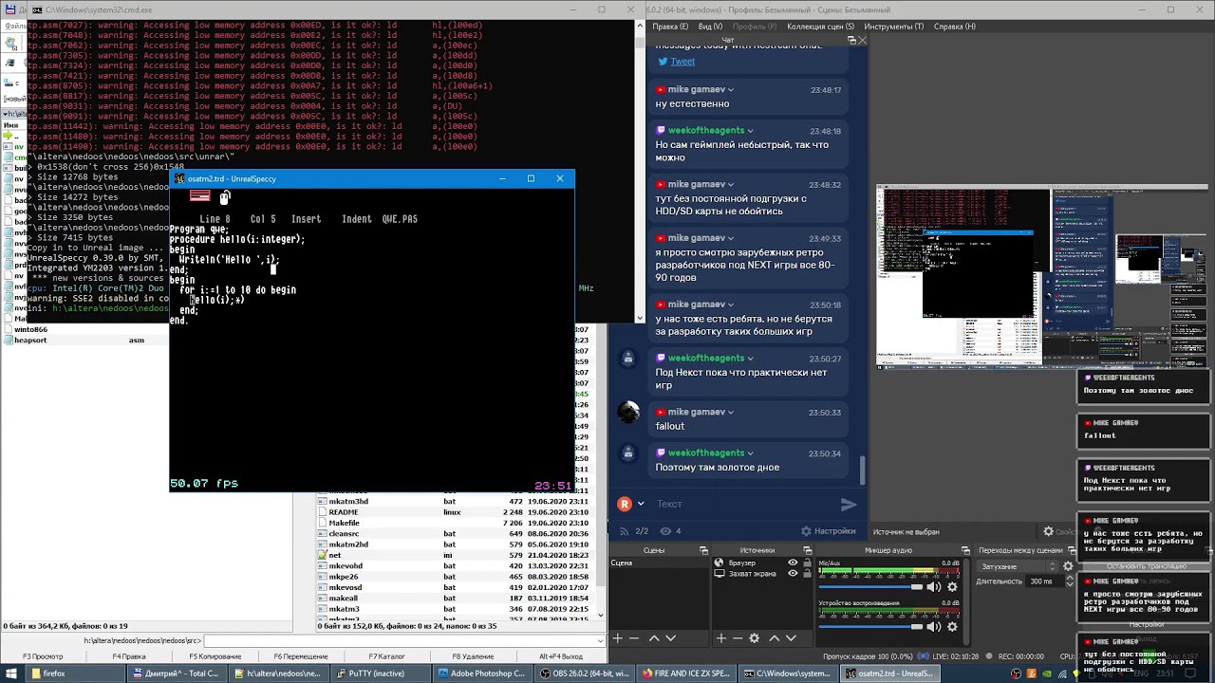Viewport: 1215px width, 683px height.
Task: Click gear icon next to Источник не выбран
Action: point(1049,532)
